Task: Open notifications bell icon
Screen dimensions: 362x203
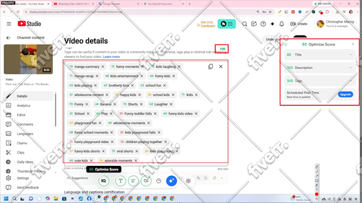Action: [282, 24]
